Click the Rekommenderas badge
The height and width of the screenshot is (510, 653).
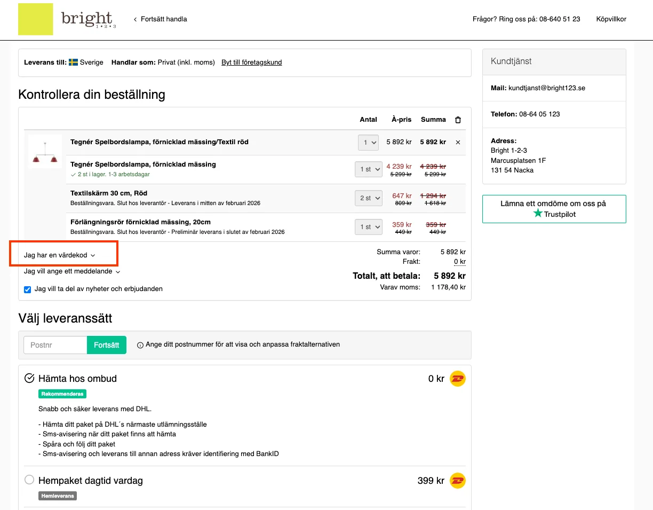[62, 394]
